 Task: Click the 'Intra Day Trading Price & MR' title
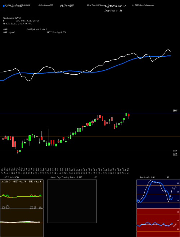point(66,177)
